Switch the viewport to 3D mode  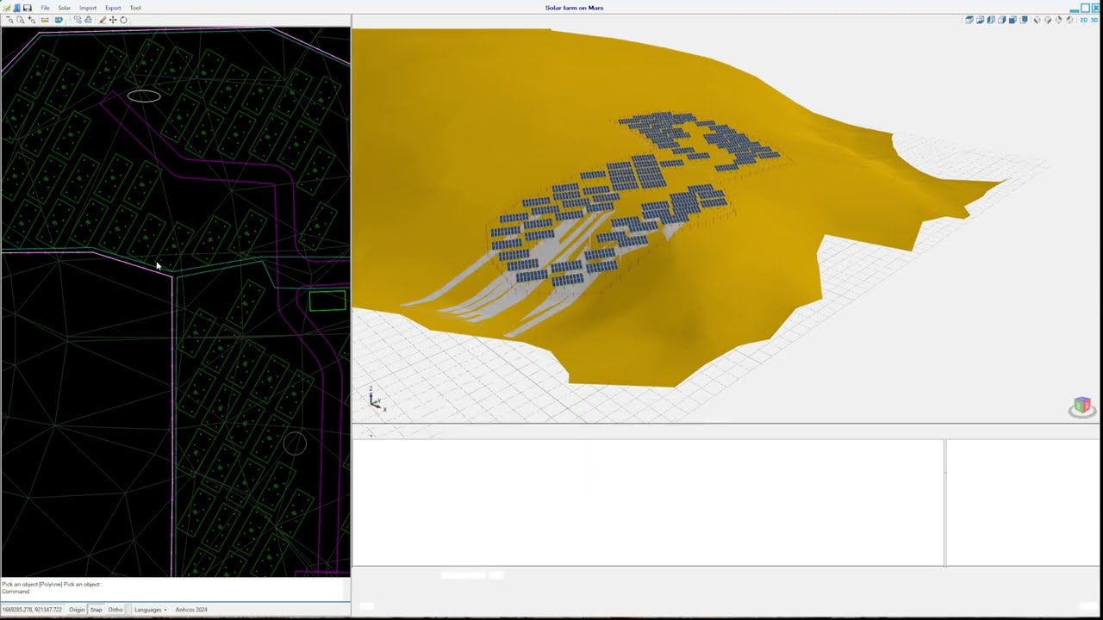point(1094,20)
